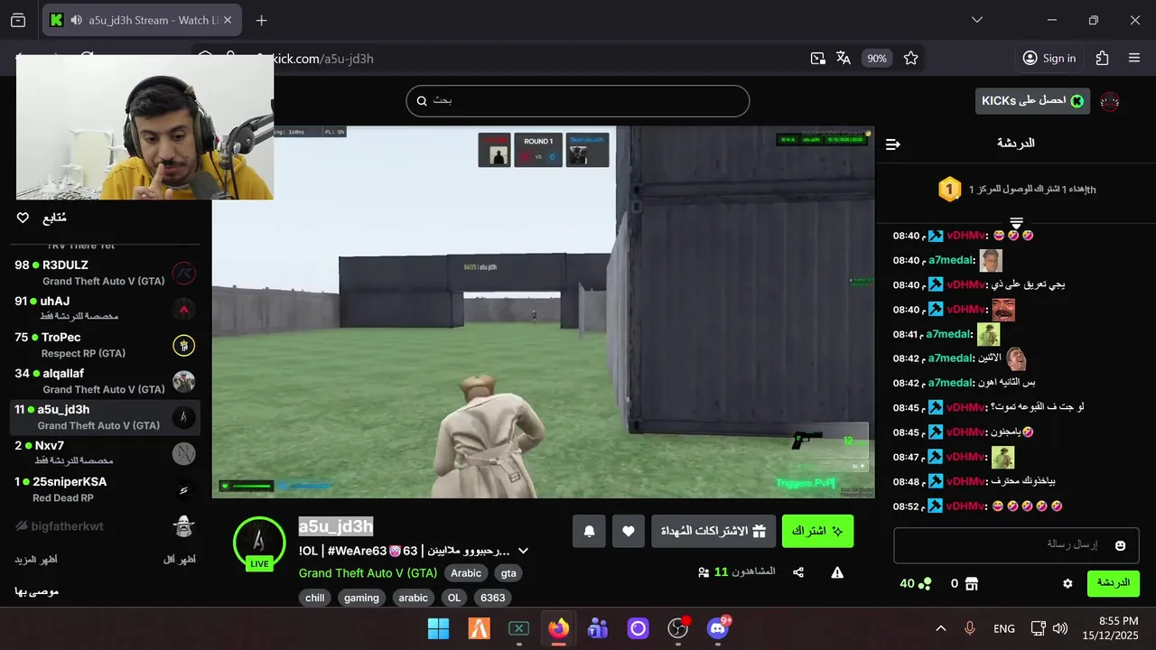
Task: Click the share stream icon
Action: pos(798,572)
